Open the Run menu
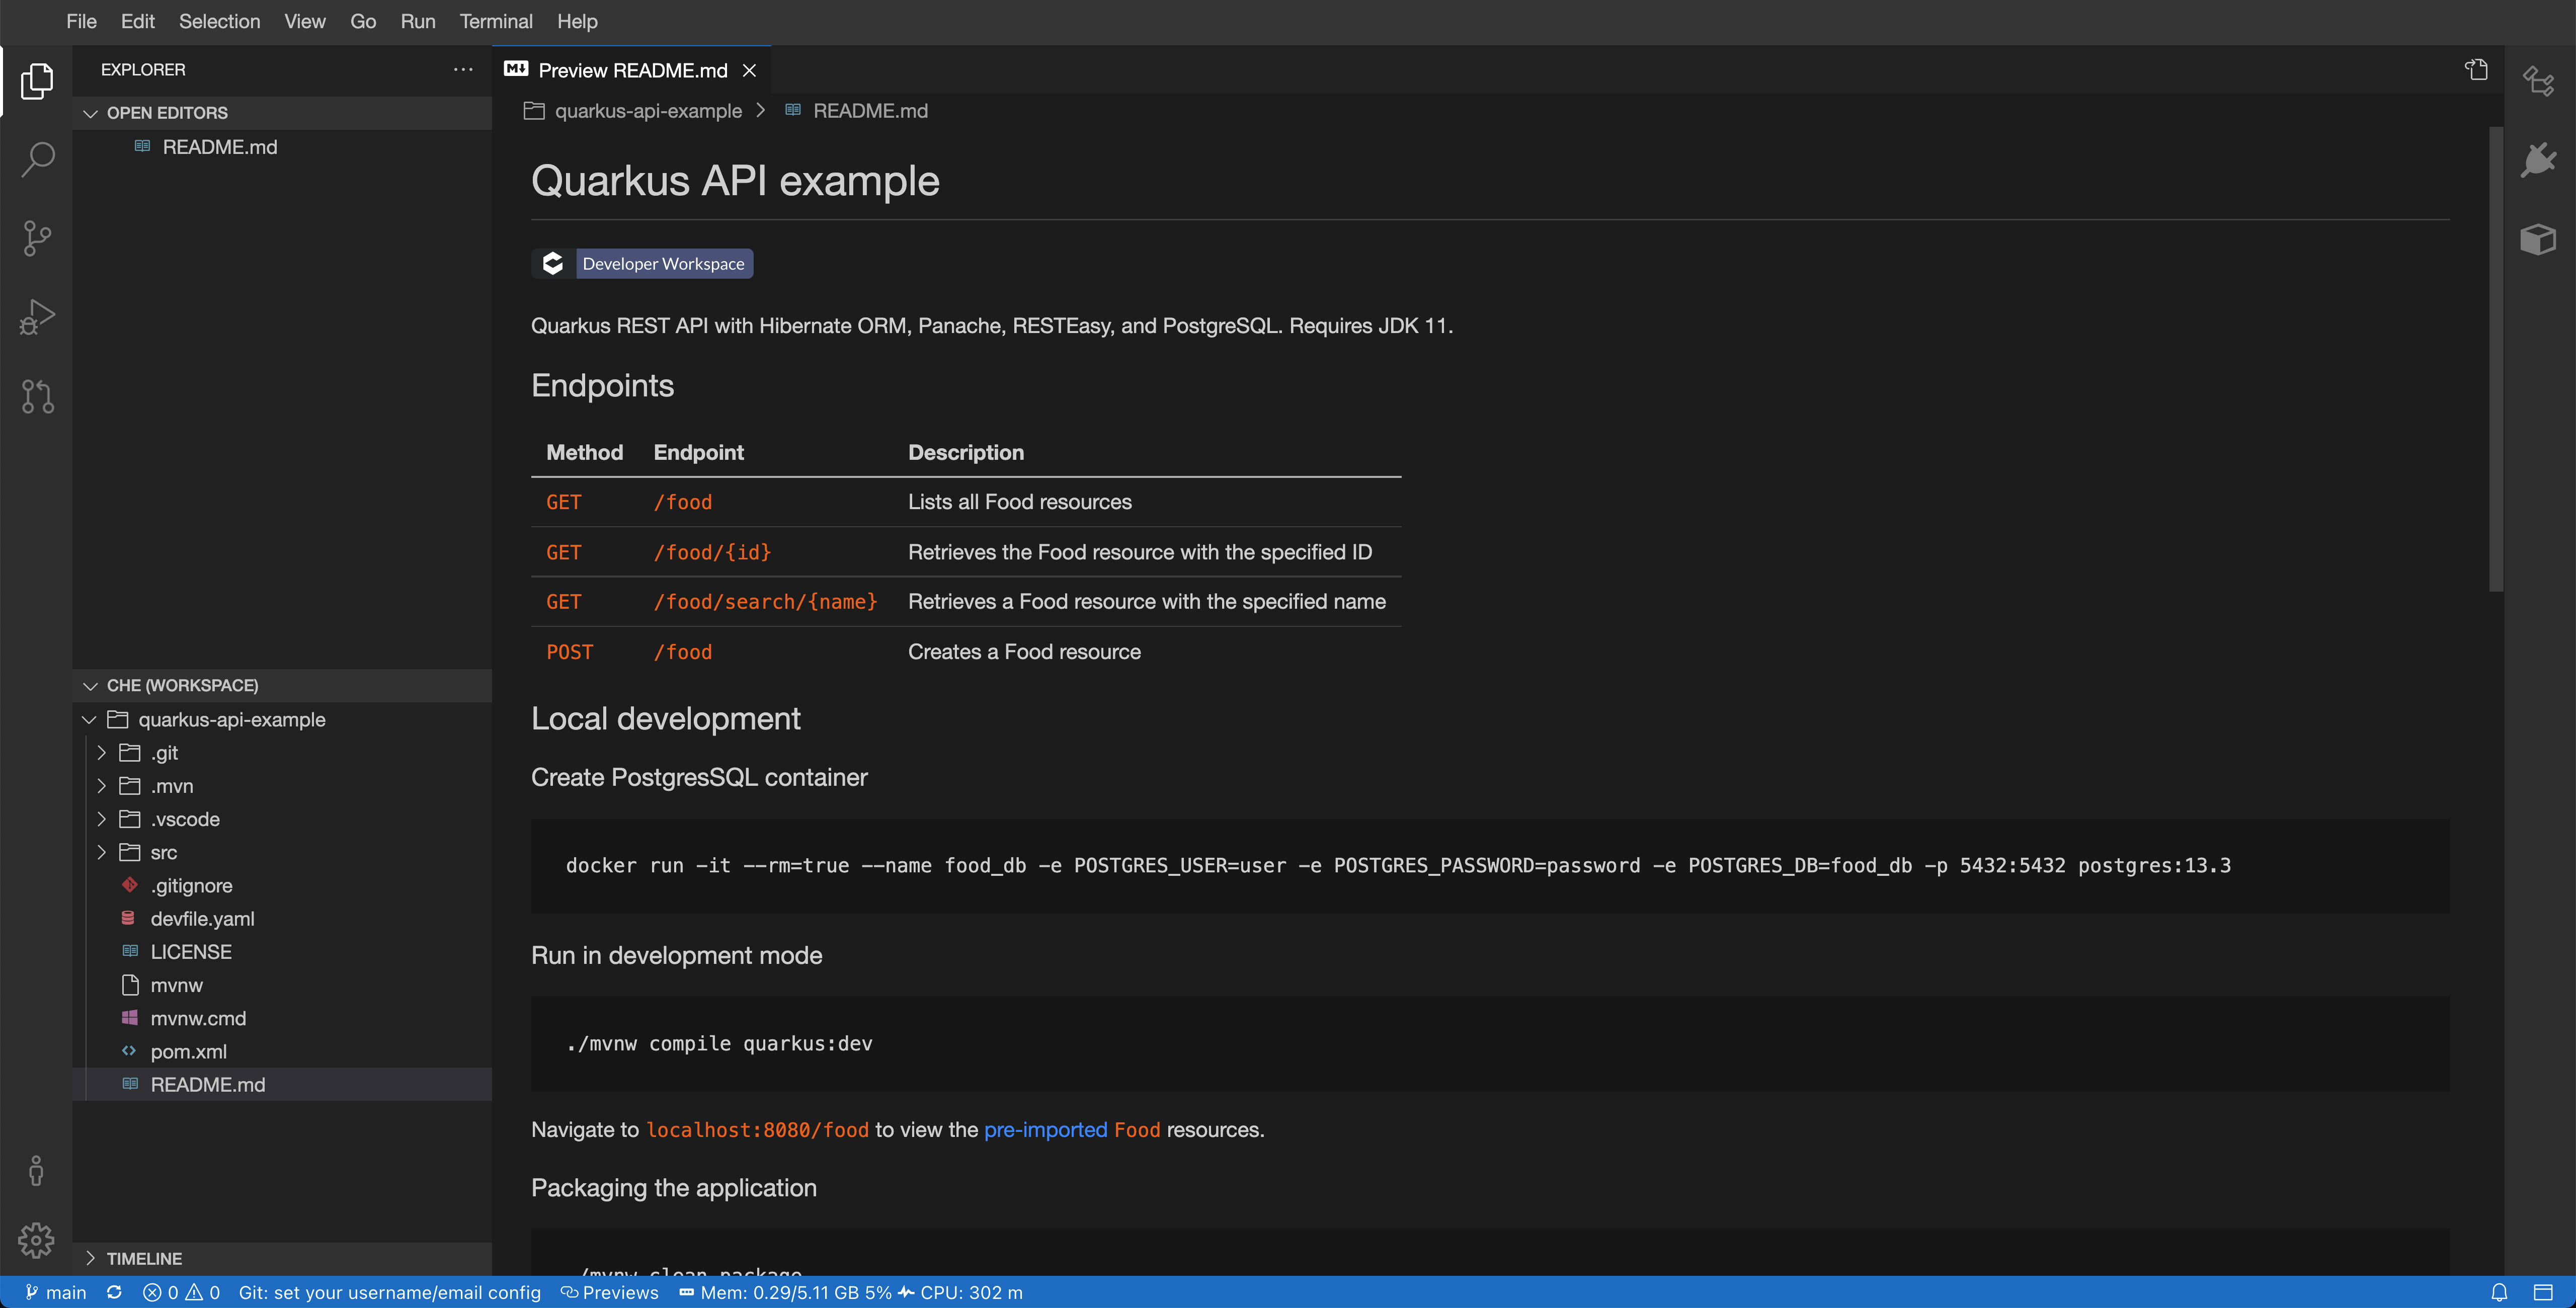The width and height of the screenshot is (2576, 1308). 417,21
